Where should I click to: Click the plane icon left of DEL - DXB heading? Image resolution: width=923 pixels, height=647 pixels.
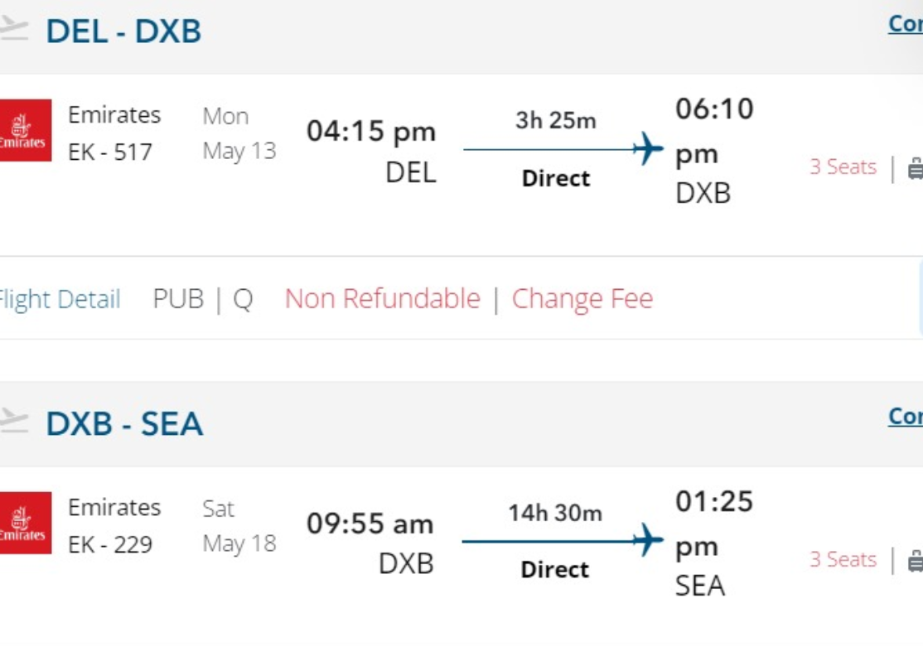point(13,30)
